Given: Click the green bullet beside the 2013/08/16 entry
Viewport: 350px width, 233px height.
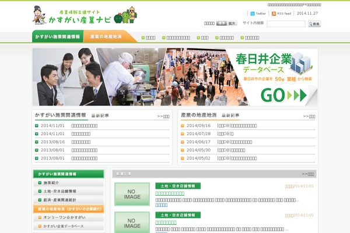Looking at the screenshot, I should click(37, 142).
